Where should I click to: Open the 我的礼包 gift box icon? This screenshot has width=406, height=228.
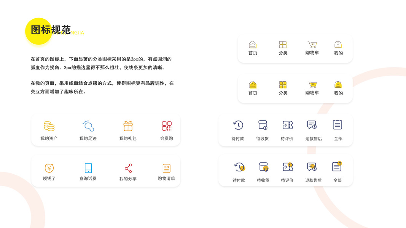tap(128, 126)
